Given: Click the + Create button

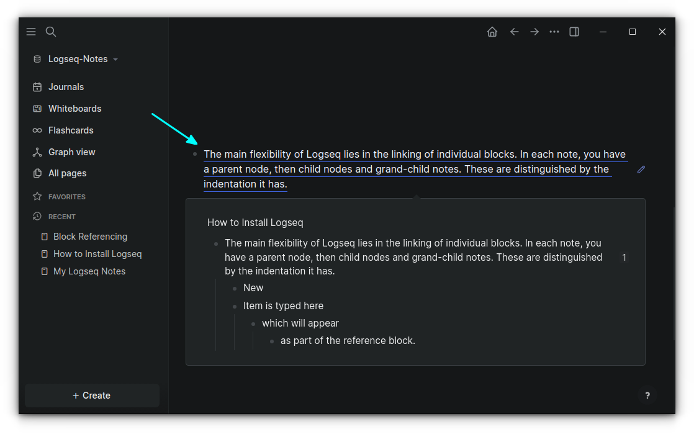Looking at the screenshot, I should [x=92, y=396].
